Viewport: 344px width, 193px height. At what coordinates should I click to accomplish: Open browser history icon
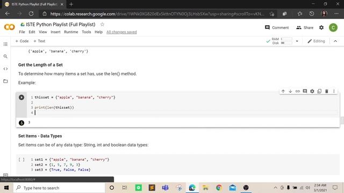click(x=312, y=14)
